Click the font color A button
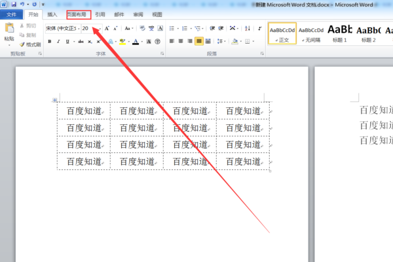The width and height of the screenshot is (393, 262). pyautogui.click(x=136, y=42)
